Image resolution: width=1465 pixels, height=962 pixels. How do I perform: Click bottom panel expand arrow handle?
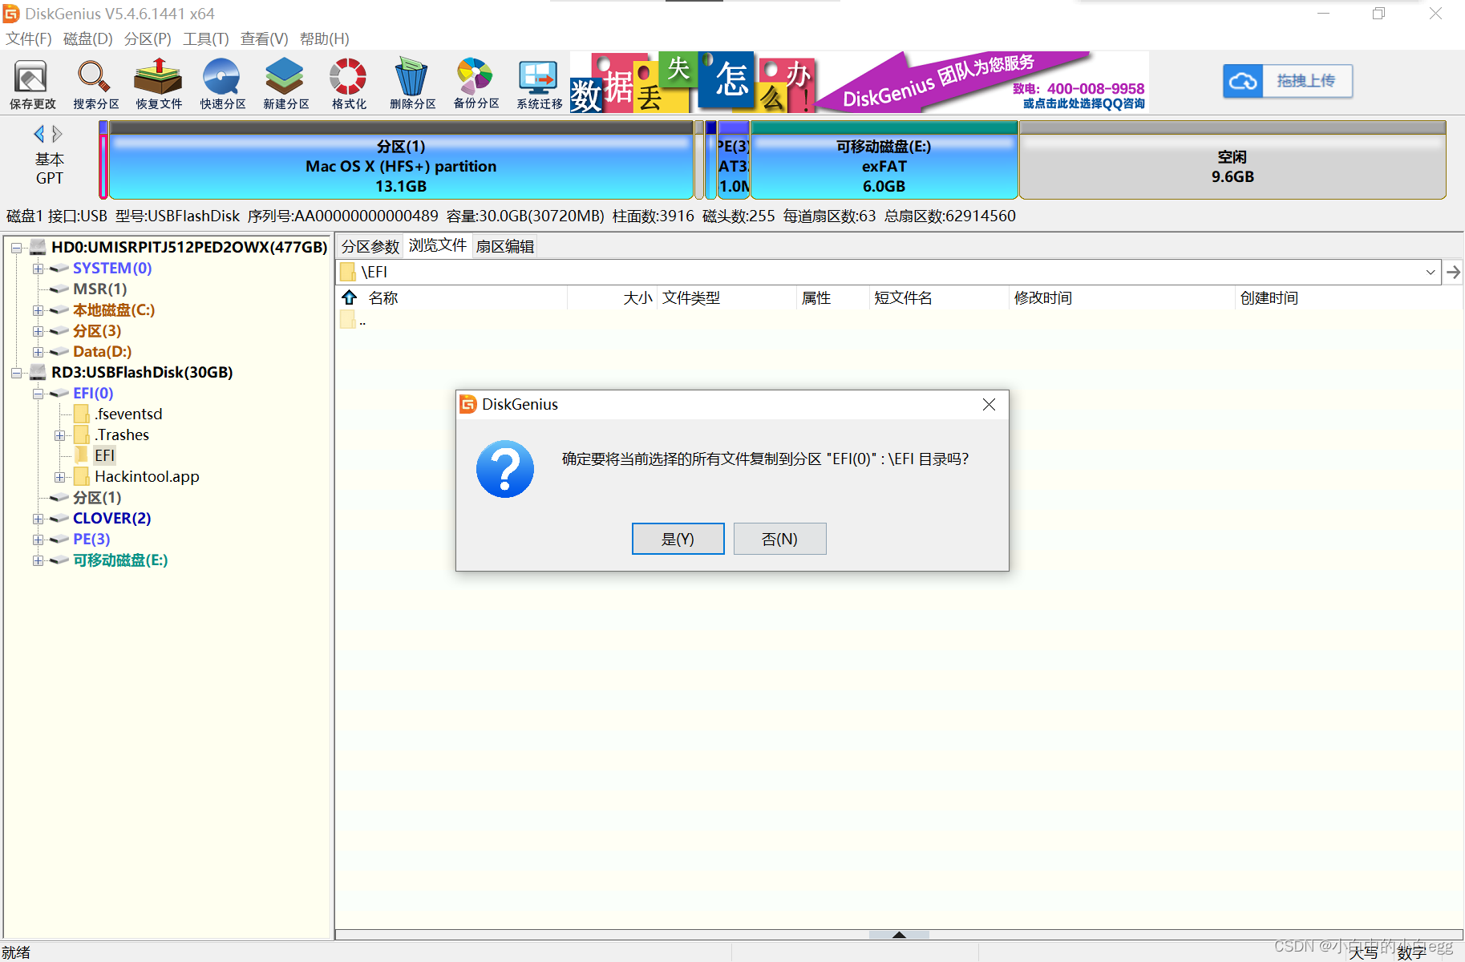[899, 935]
